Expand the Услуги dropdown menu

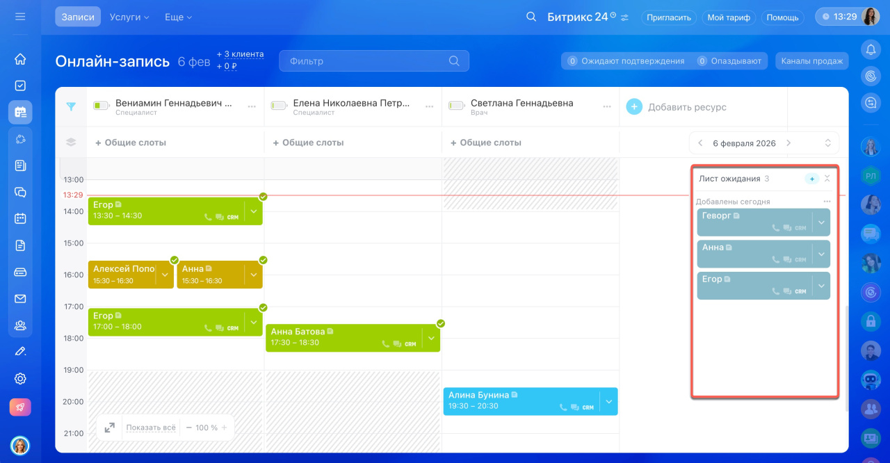[x=129, y=17]
